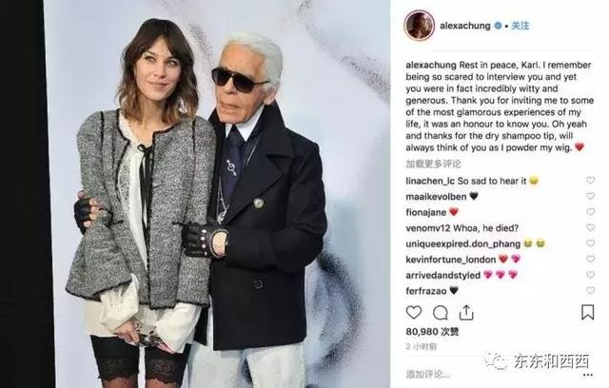Open the 2 hours ago timestamp
609x388 pixels.
point(421,346)
